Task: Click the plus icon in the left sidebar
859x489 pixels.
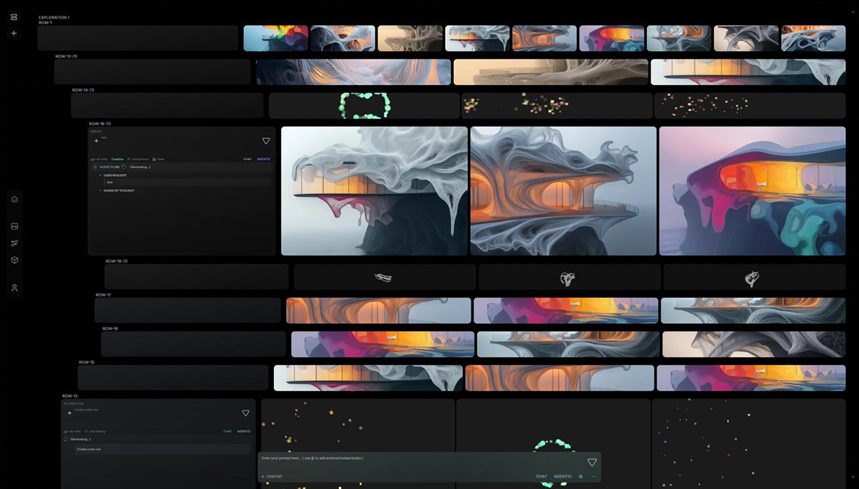Action: click(14, 33)
